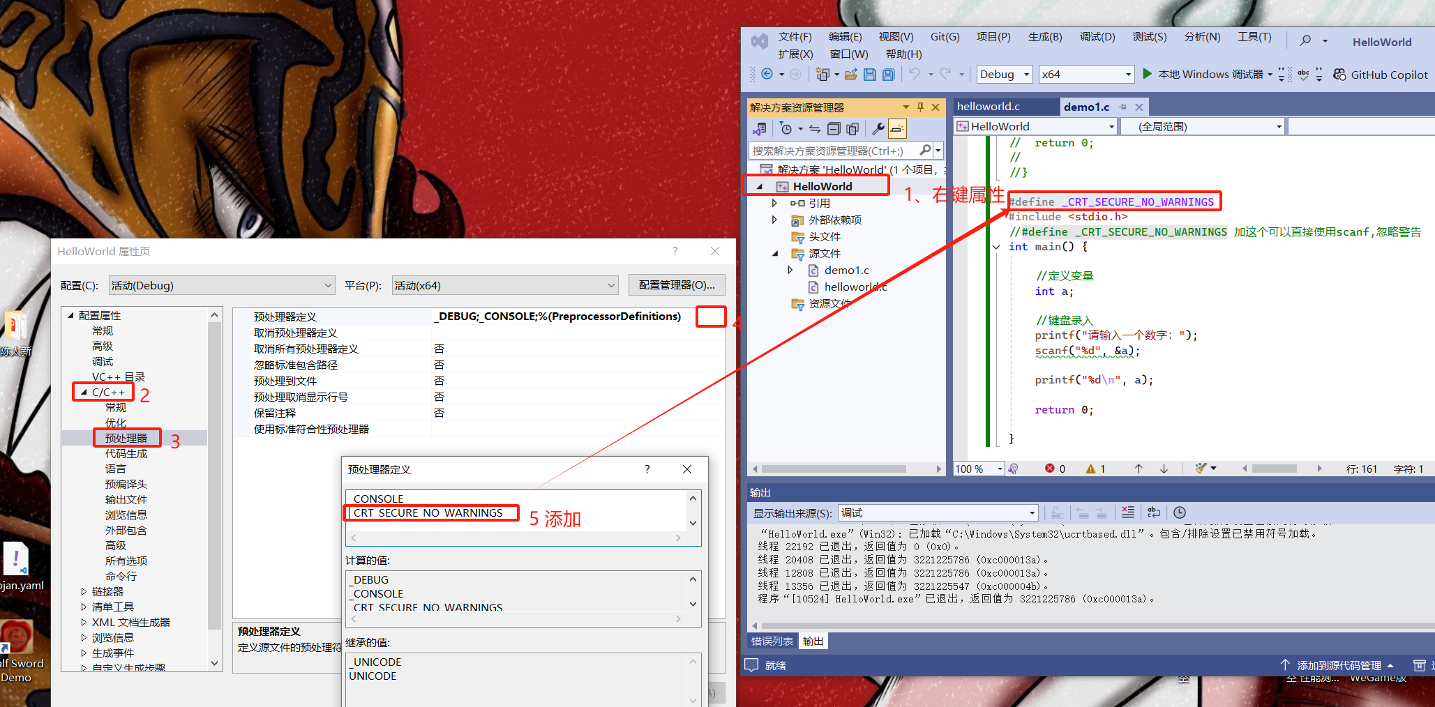Toggle pin on the demo1.c tab
The image size is (1435, 707).
pos(1122,107)
